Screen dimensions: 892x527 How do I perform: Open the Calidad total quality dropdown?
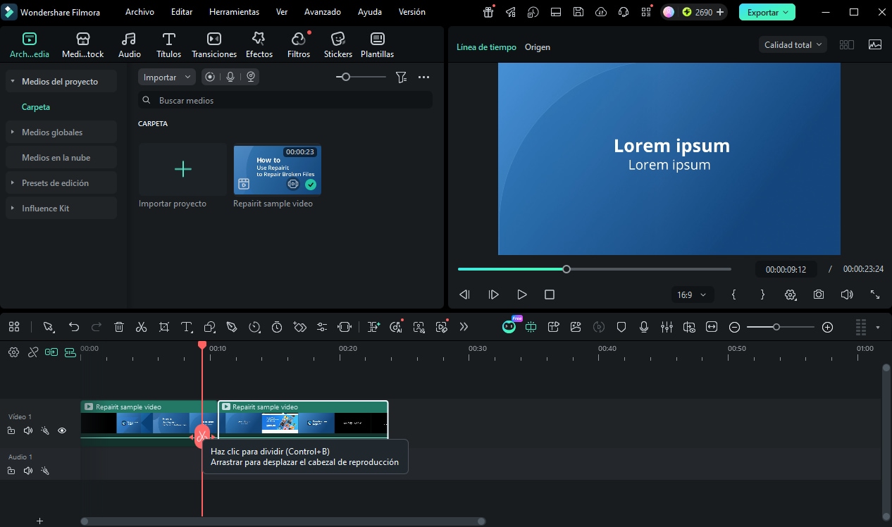click(x=793, y=44)
